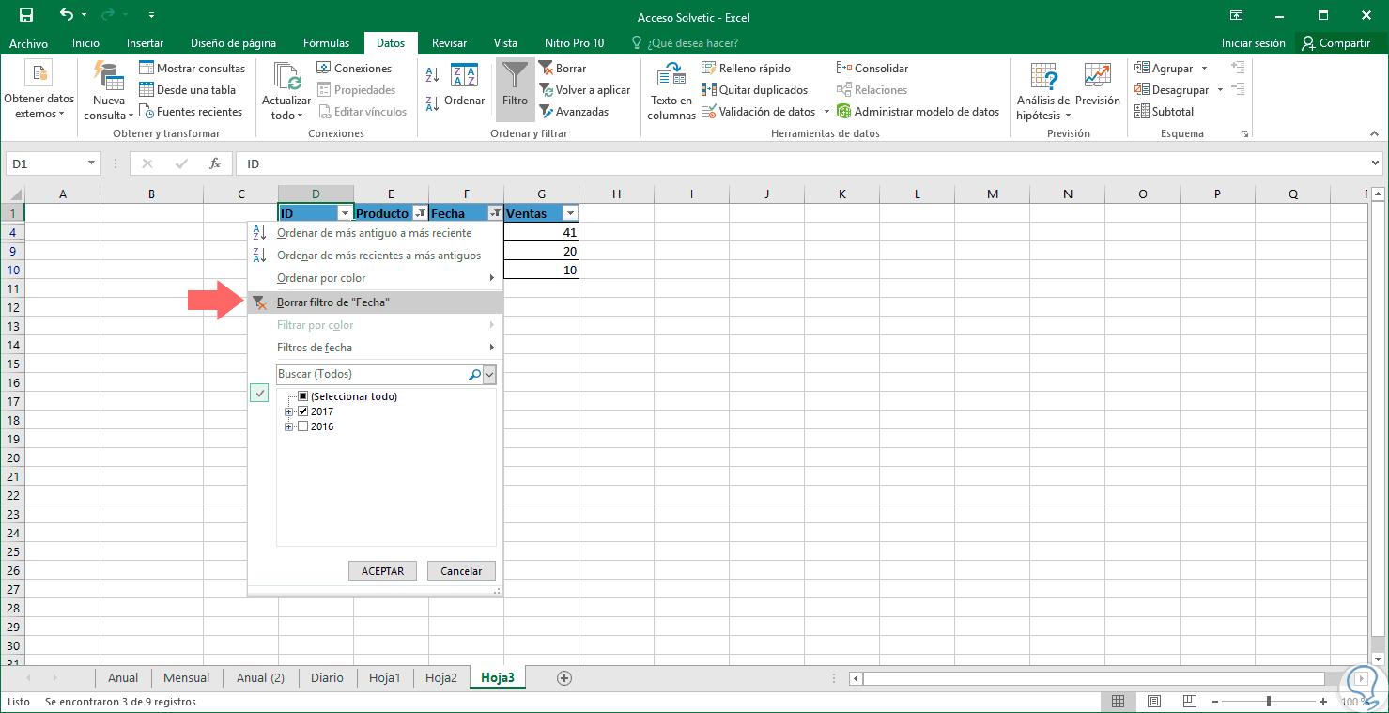
Task: Click Relleno rápido
Action: [x=747, y=69]
